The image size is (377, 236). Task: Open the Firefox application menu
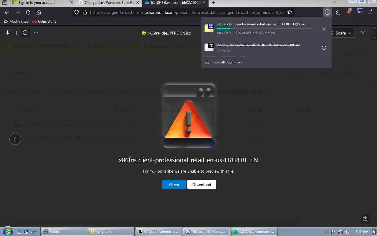(x=370, y=12)
